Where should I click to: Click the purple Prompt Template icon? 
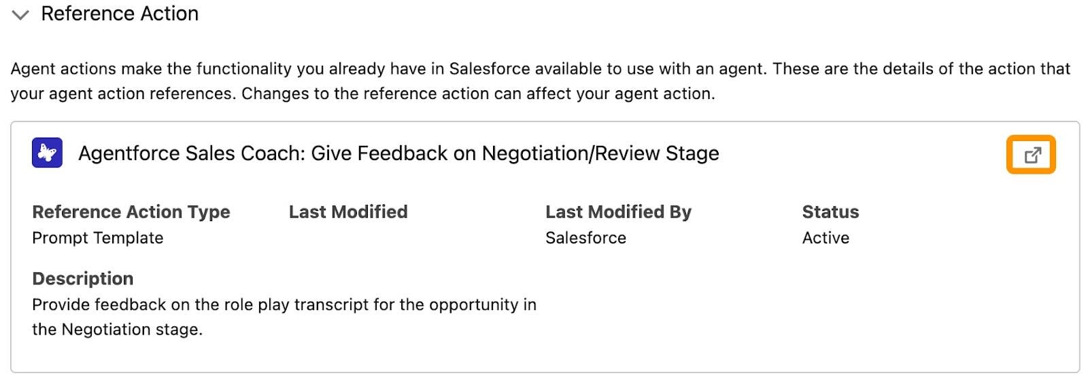point(48,153)
